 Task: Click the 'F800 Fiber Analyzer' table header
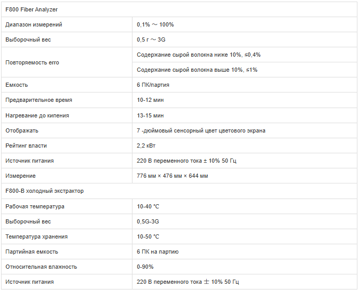tap(31, 9)
